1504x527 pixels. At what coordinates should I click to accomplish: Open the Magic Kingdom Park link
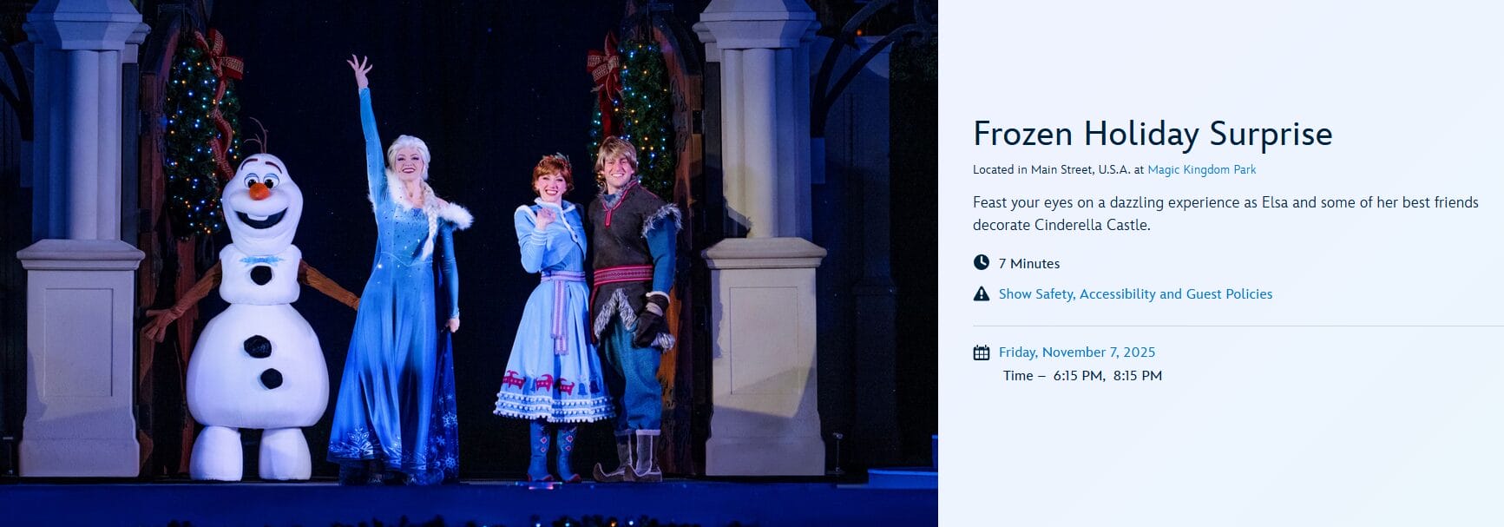(x=1201, y=170)
